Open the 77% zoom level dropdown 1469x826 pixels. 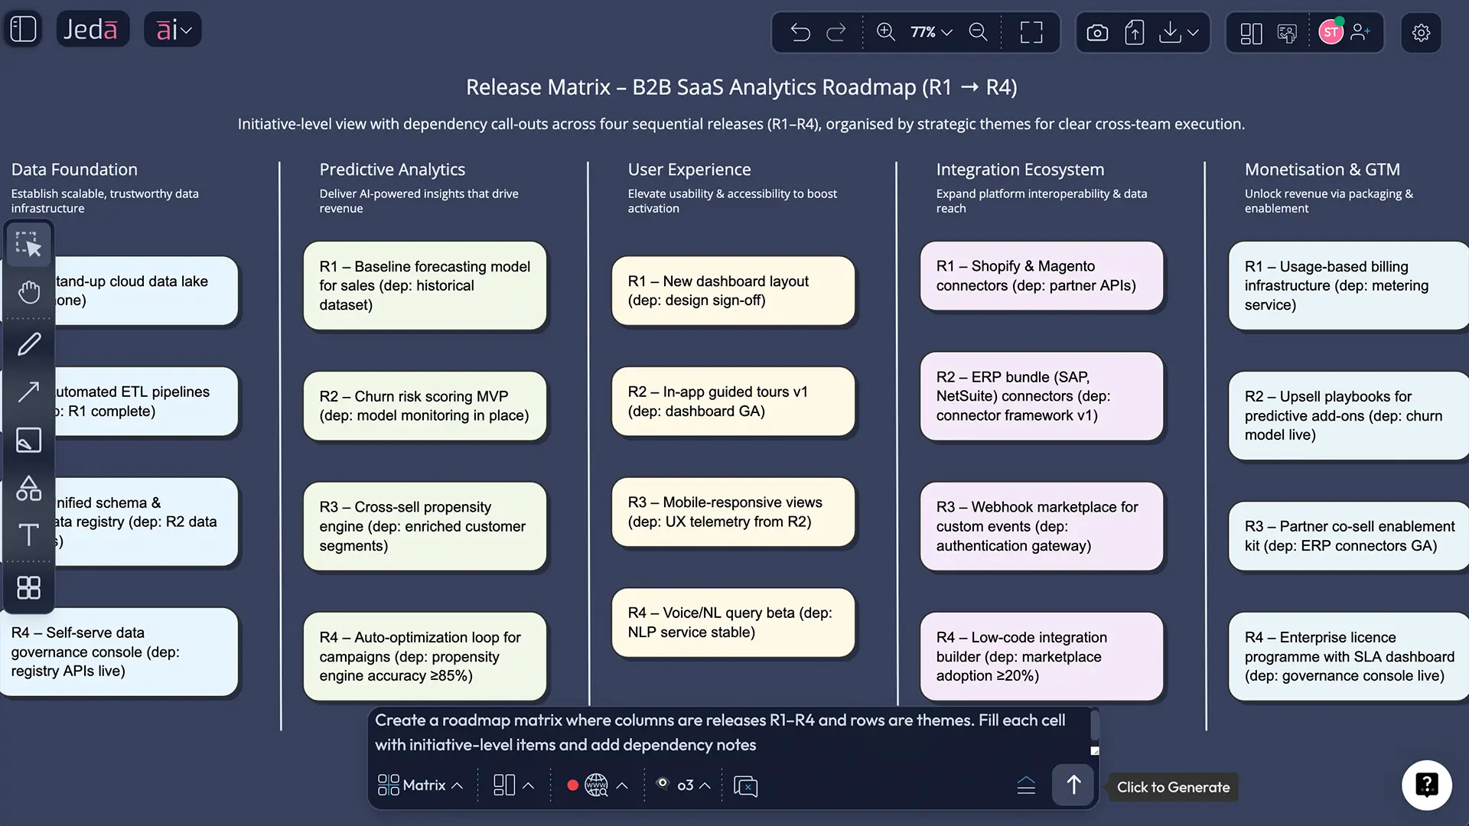pyautogui.click(x=930, y=32)
